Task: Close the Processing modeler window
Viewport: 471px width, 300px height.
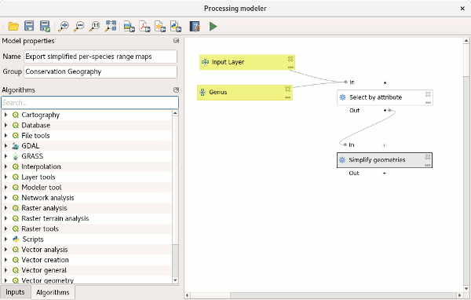Action: [x=462, y=9]
